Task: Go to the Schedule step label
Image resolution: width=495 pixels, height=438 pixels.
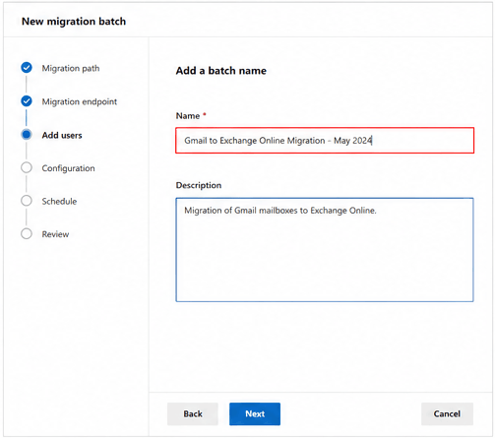Action: (x=59, y=201)
